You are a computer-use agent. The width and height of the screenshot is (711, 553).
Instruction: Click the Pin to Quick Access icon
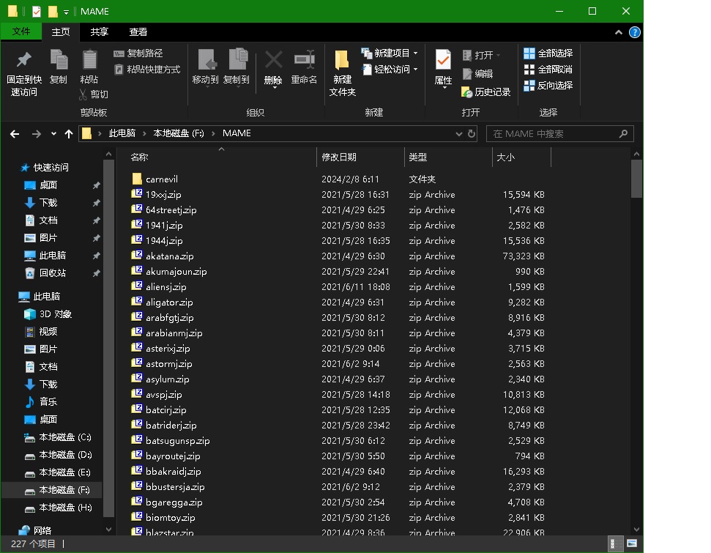tap(23, 60)
